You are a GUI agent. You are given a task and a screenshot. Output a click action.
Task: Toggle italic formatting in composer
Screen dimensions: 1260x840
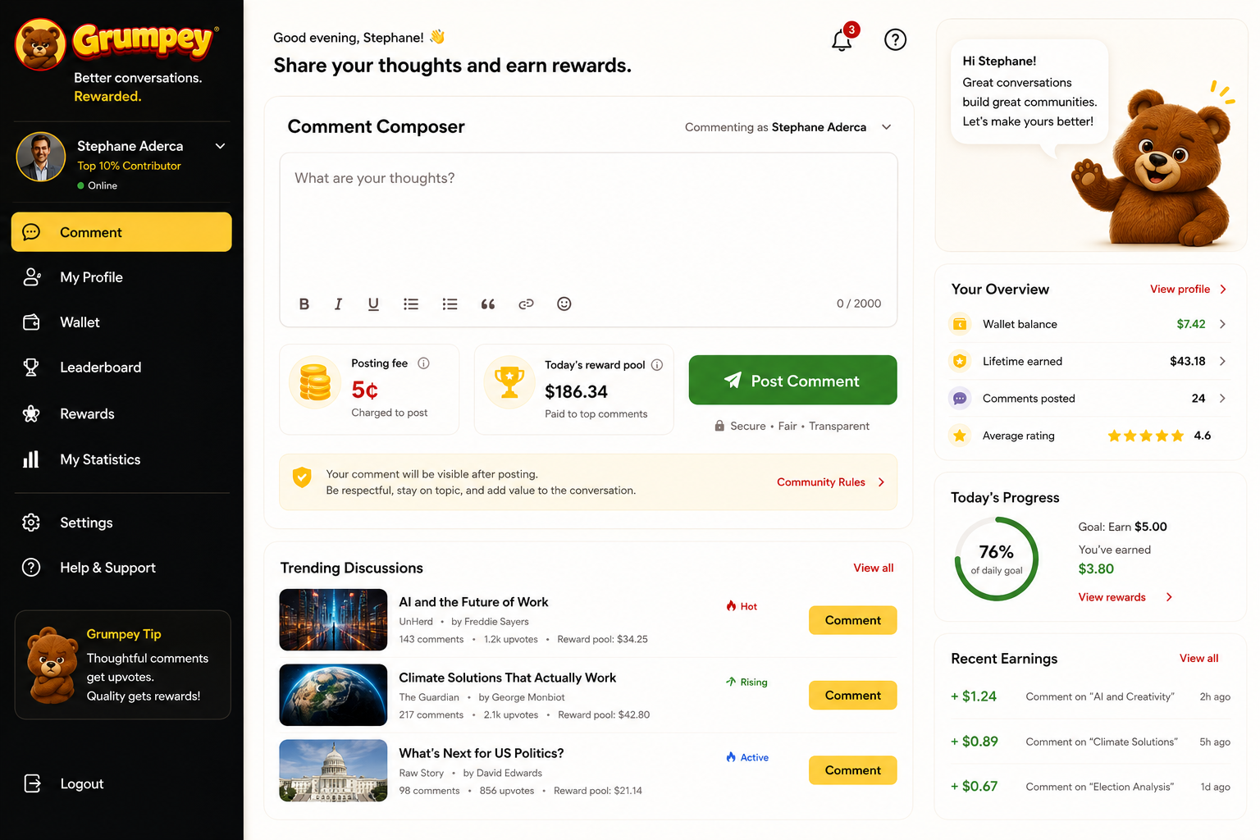(338, 304)
